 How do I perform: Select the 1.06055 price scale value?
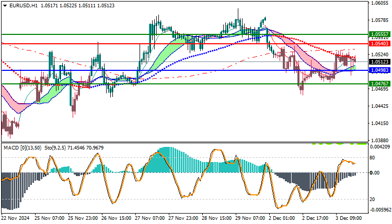coord(380,3)
